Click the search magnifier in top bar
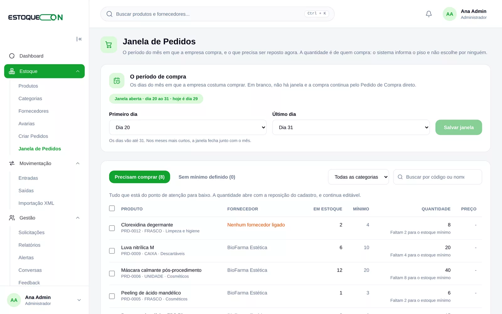The height and width of the screenshot is (314, 502). tap(109, 14)
